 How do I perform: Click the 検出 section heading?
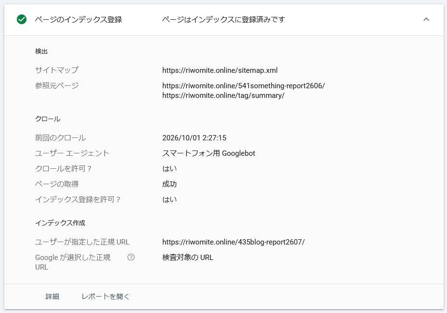pyautogui.click(x=41, y=51)
